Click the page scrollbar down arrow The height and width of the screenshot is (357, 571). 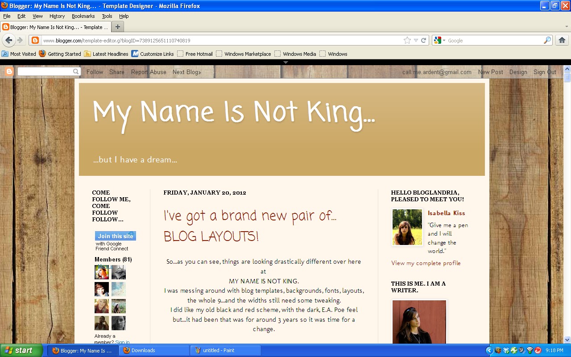567,340
